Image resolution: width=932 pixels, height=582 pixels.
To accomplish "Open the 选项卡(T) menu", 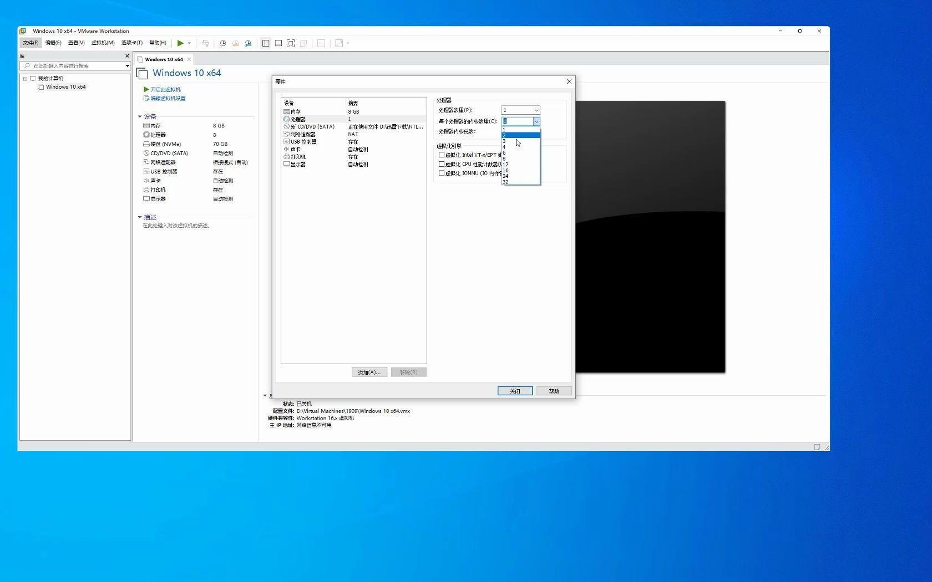I will [x=132, y=43].
